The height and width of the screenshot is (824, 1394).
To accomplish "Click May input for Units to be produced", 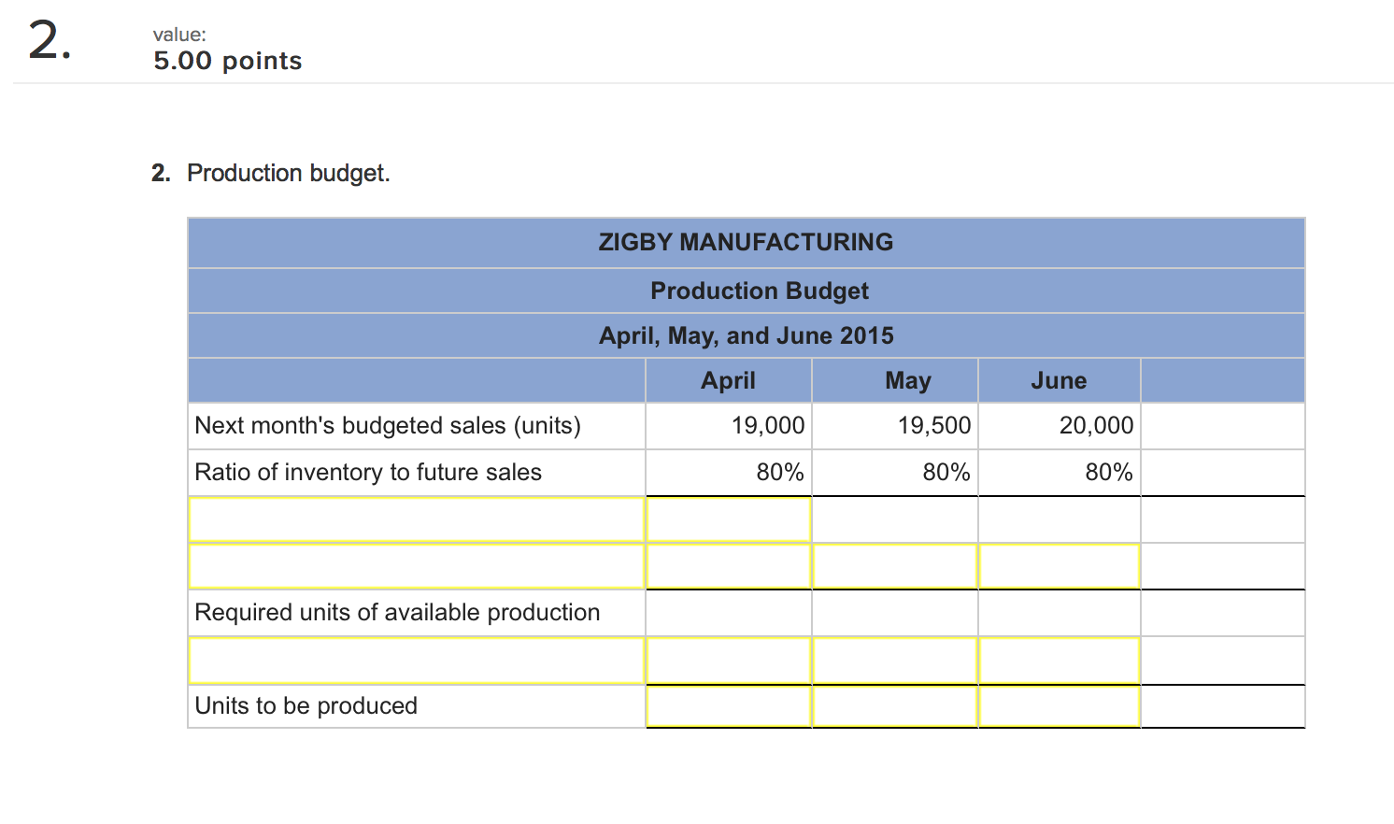I will tap(894, 706).
